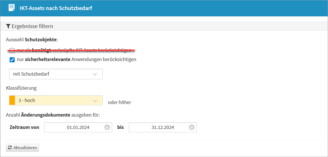328x157 pixels.
Task: Click the document icon in the header
Action: 11,8
